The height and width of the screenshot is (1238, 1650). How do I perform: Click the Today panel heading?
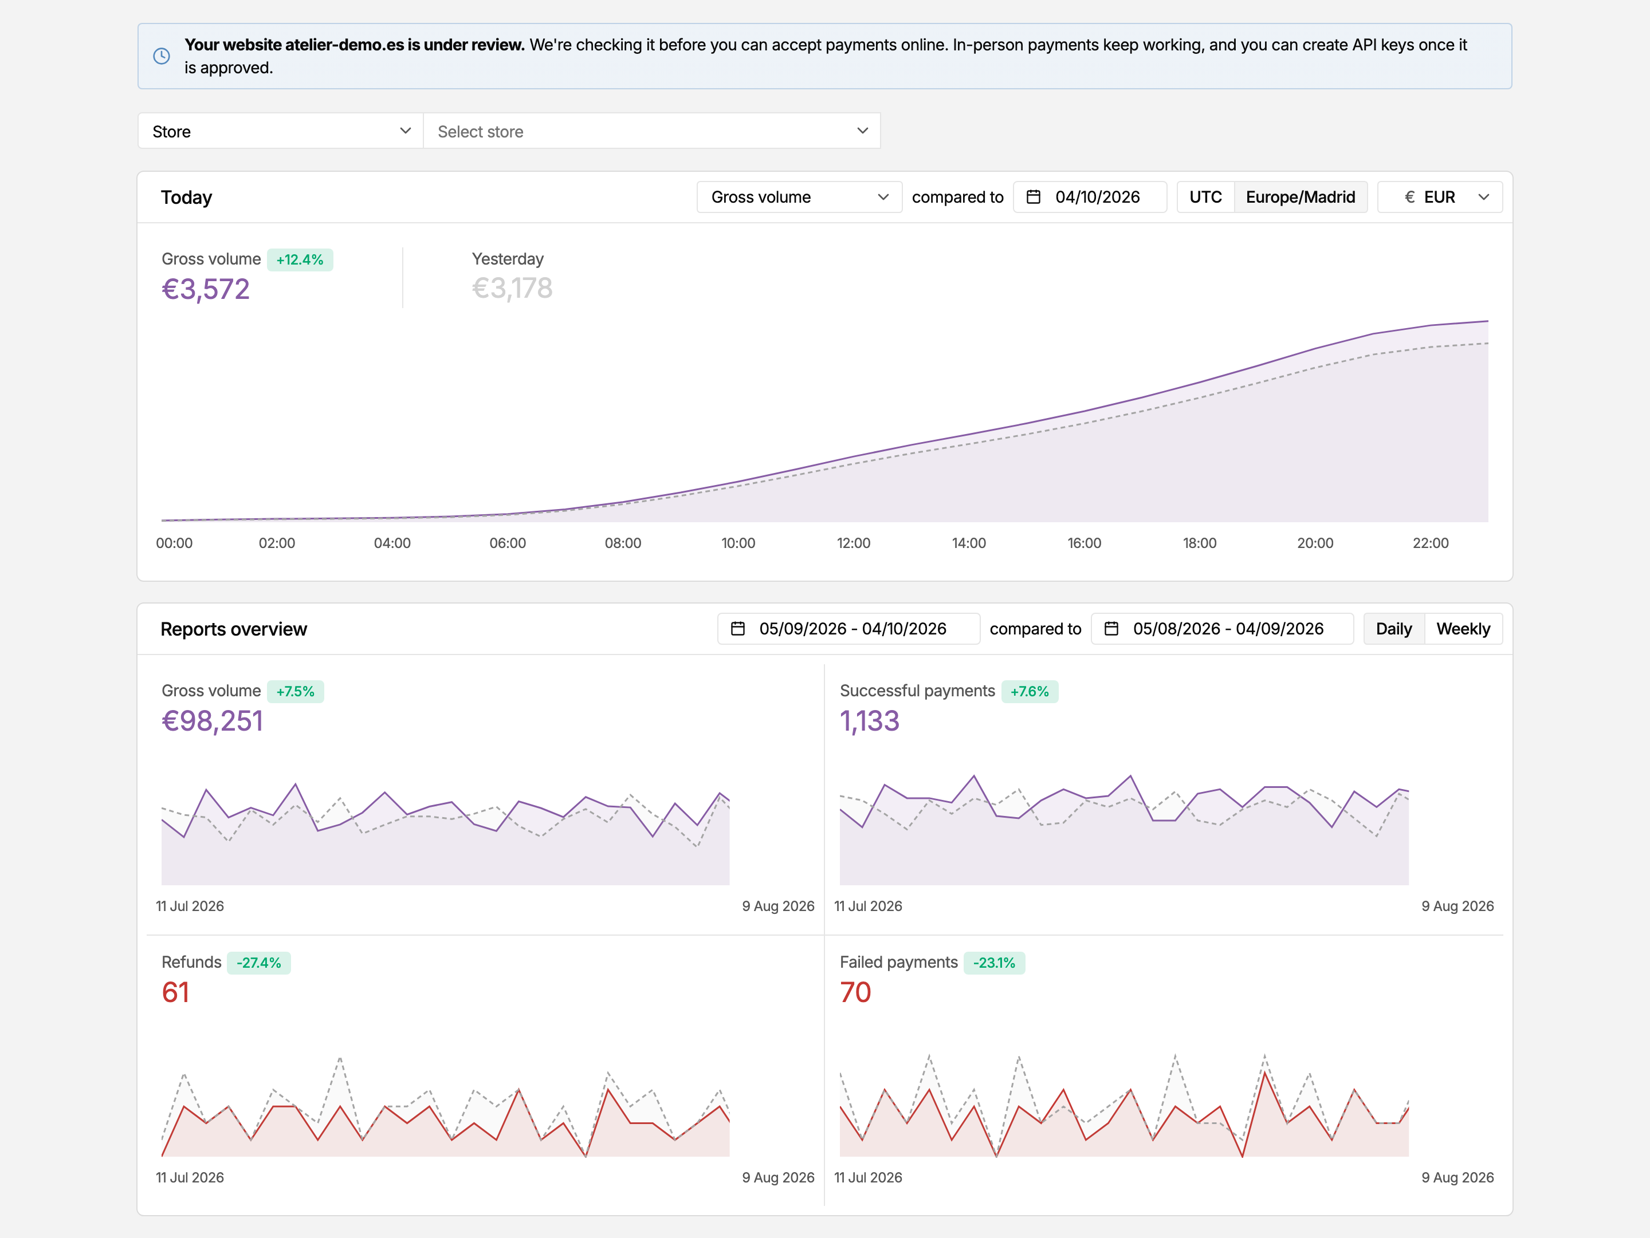(186, 197)
